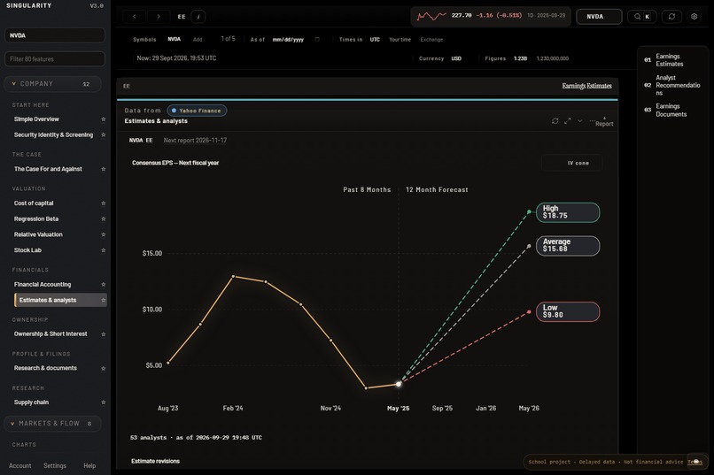Focus the Filter 80 features field
The width and height of the screenshot is (714, 475).
pos(55,59)
